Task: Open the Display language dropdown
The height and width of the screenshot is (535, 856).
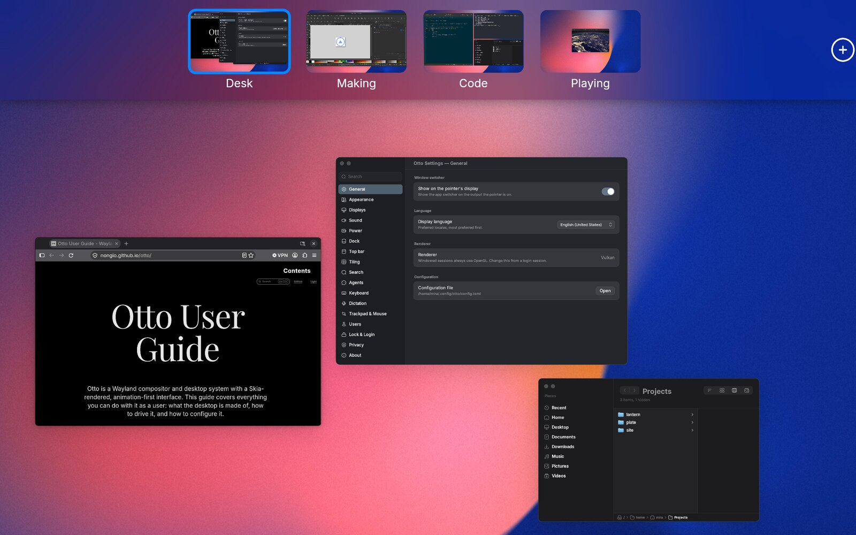Action: coord(586,225)
